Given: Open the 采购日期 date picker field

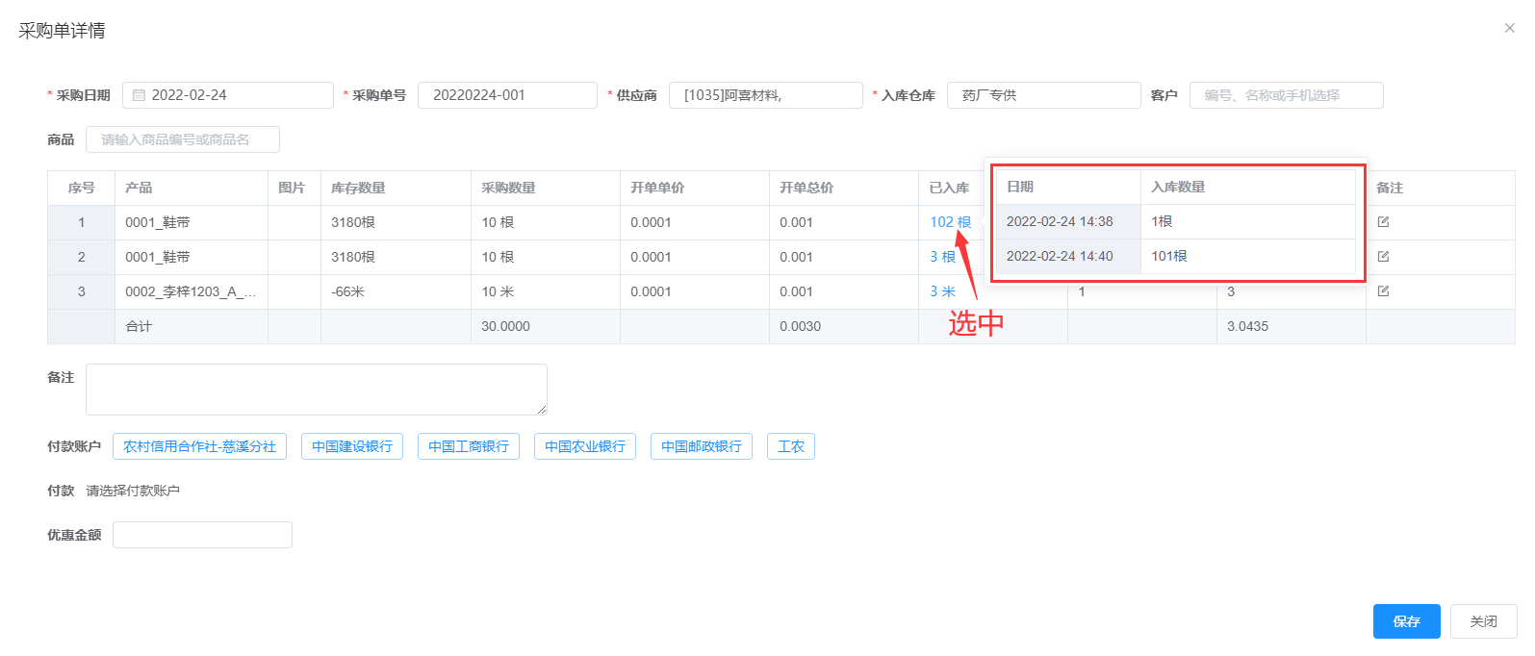Looking at the screenshot, I should click(236, 95).
